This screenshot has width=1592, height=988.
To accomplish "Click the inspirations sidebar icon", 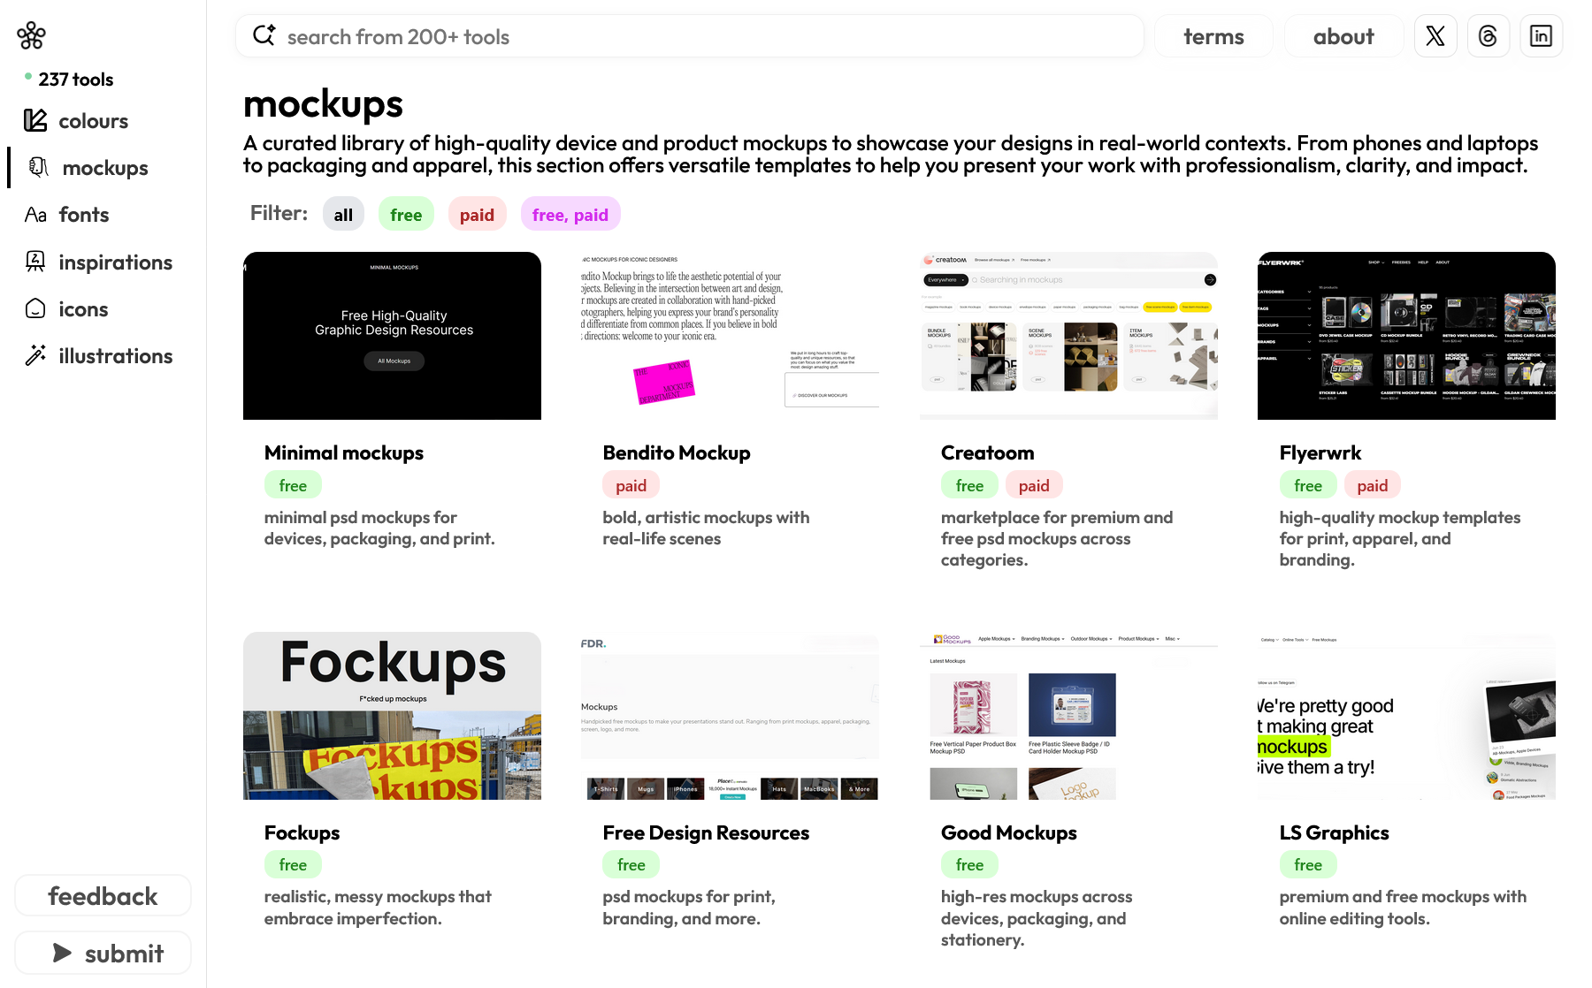I will click(x=35, y=262).
